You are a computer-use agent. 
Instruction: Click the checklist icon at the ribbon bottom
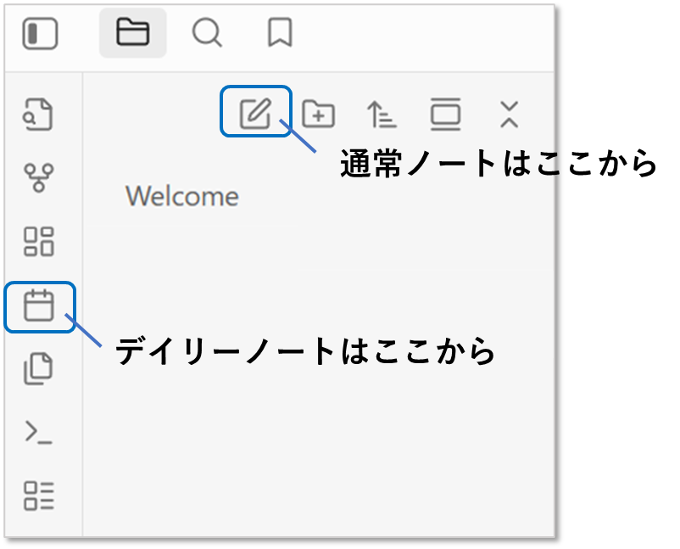click(x=39, y=496)
